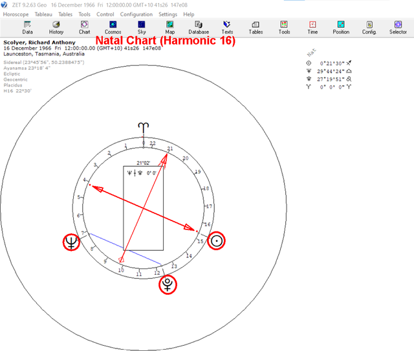Click the Natal Chart (Harmonic 16) title

coord(166,40)
